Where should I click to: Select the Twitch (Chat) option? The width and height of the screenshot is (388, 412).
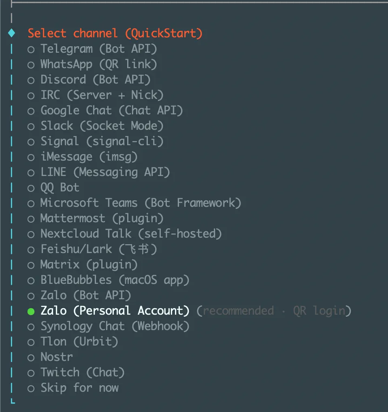tap(31, 373)
